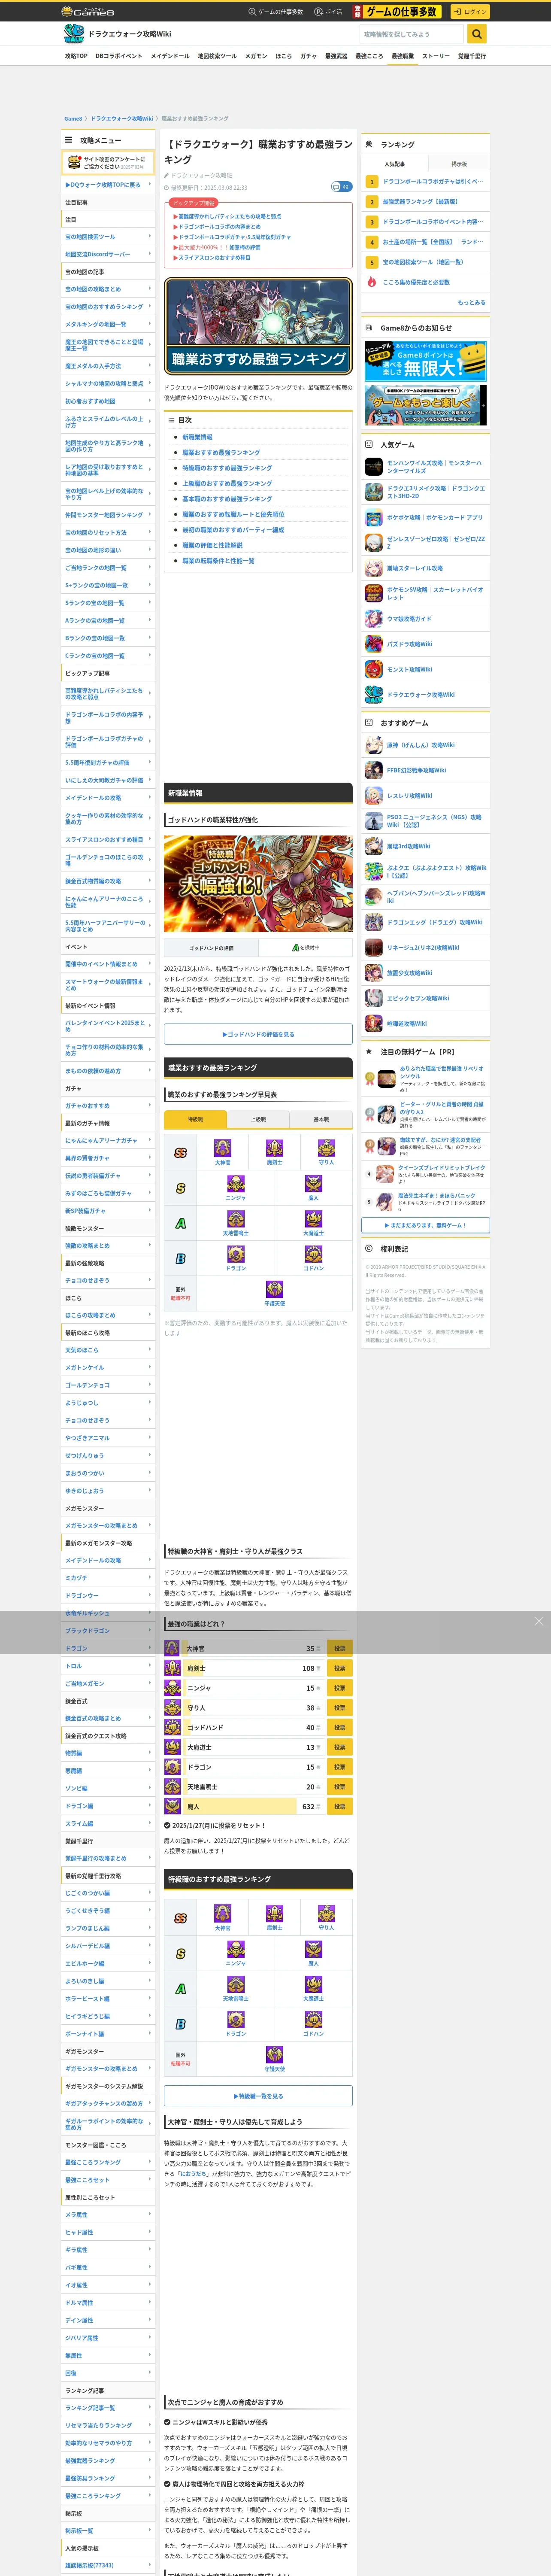Focus the 攻略情報を探してみよう search field
This screenshot has width=551, height=2576.
412,34
